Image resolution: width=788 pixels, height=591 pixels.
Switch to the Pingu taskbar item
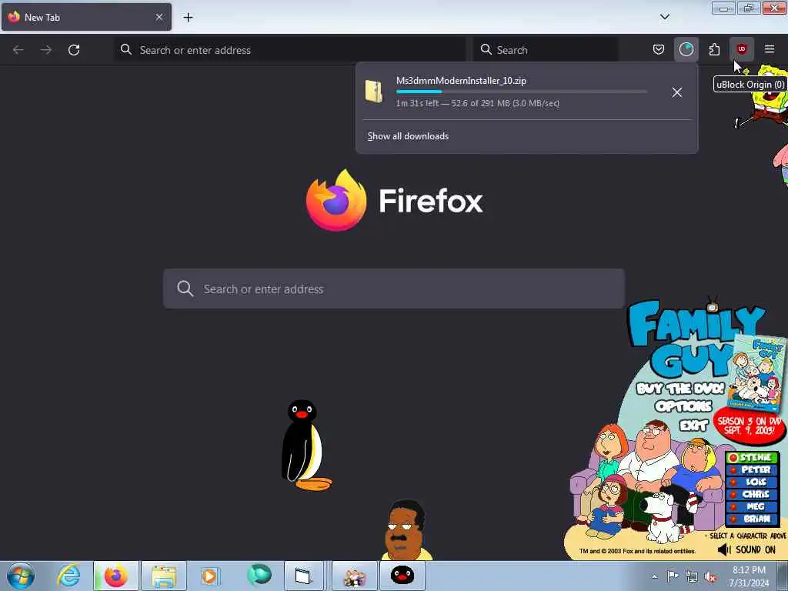tap(402, 576)
